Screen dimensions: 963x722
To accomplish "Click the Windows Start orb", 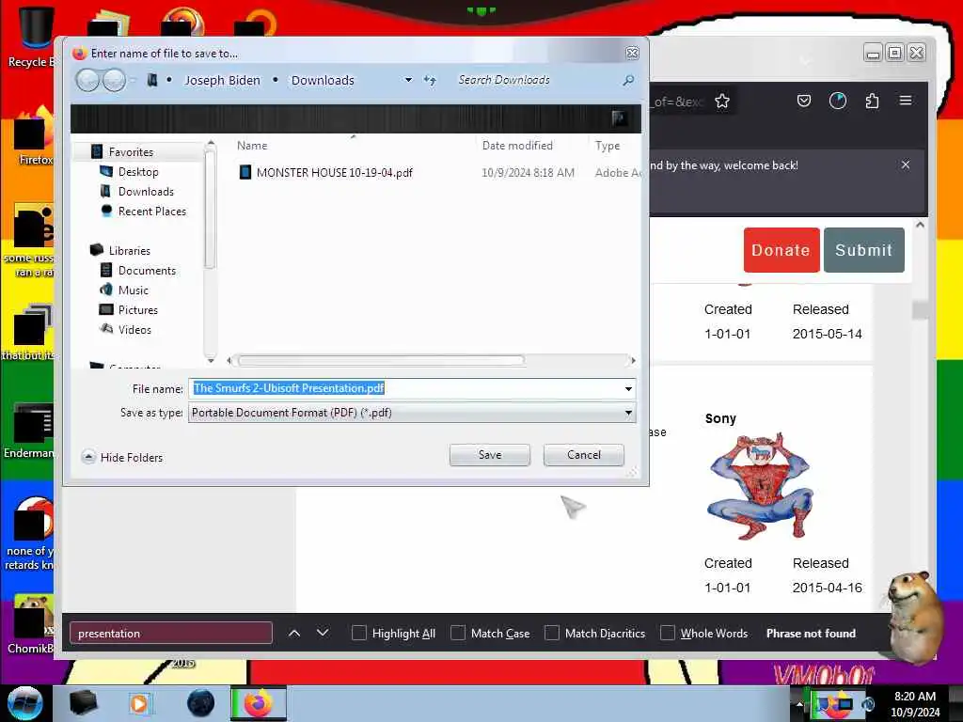I will [x=24, y=703].
